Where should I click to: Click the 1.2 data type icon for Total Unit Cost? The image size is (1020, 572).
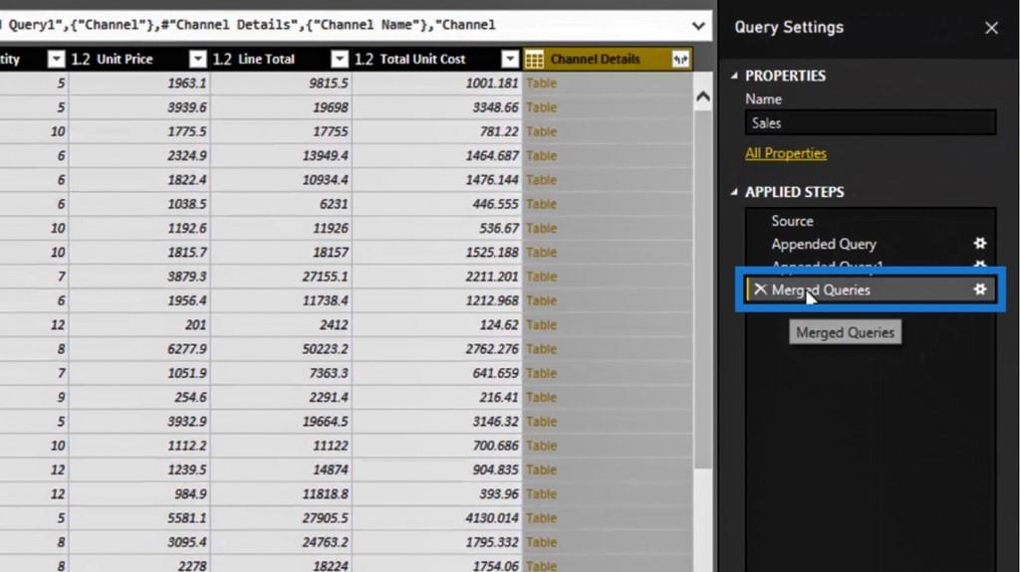coord(364,59)
